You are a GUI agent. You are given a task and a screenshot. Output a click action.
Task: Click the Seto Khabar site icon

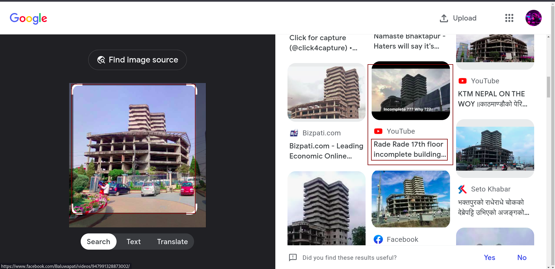pos(462,189)
